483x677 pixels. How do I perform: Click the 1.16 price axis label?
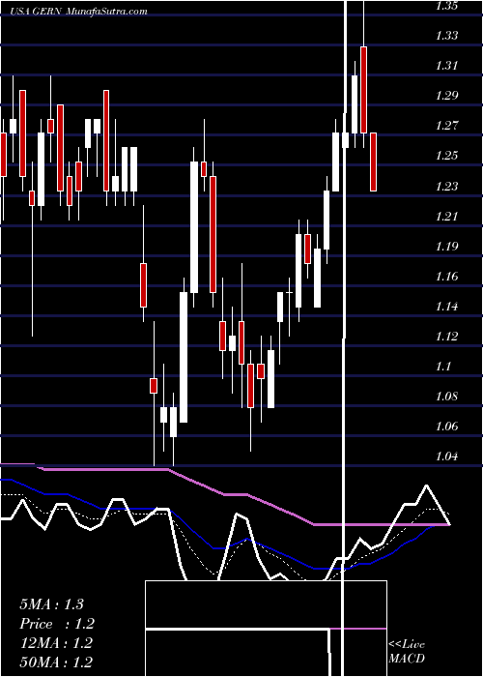click(446, 277)
